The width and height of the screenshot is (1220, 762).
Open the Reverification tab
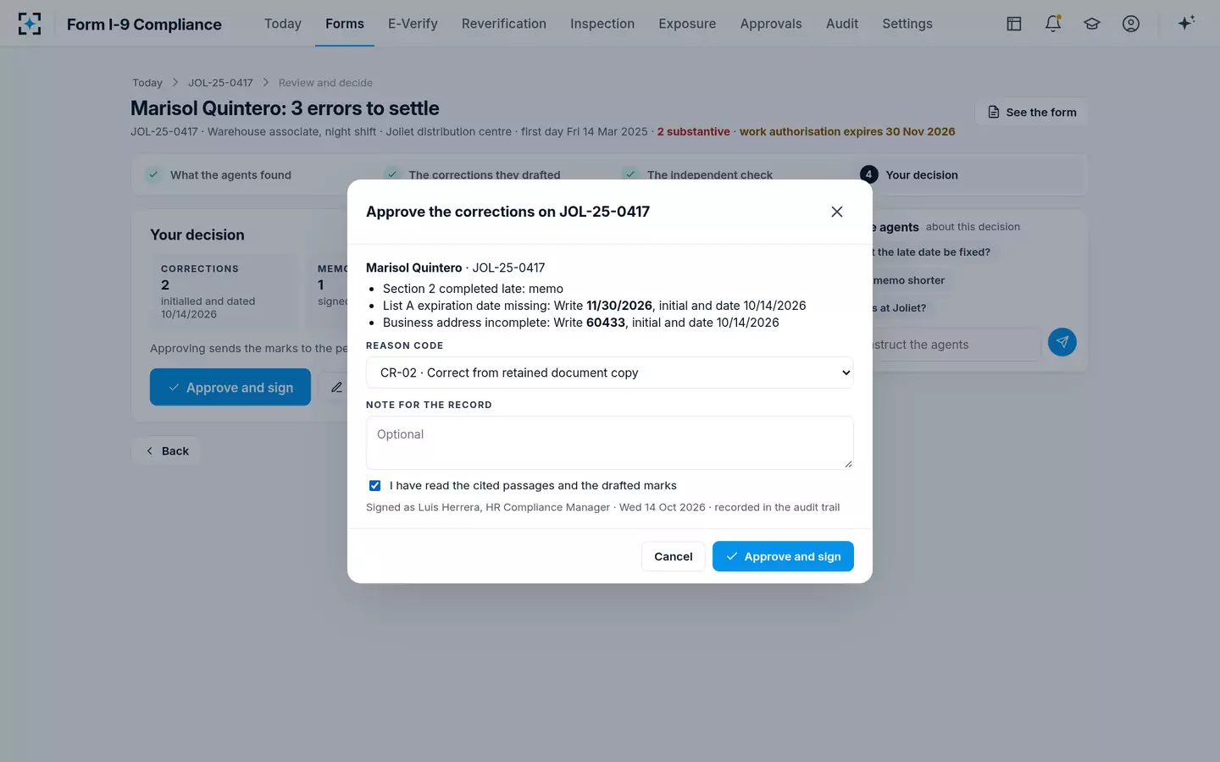tap(504, 24)
